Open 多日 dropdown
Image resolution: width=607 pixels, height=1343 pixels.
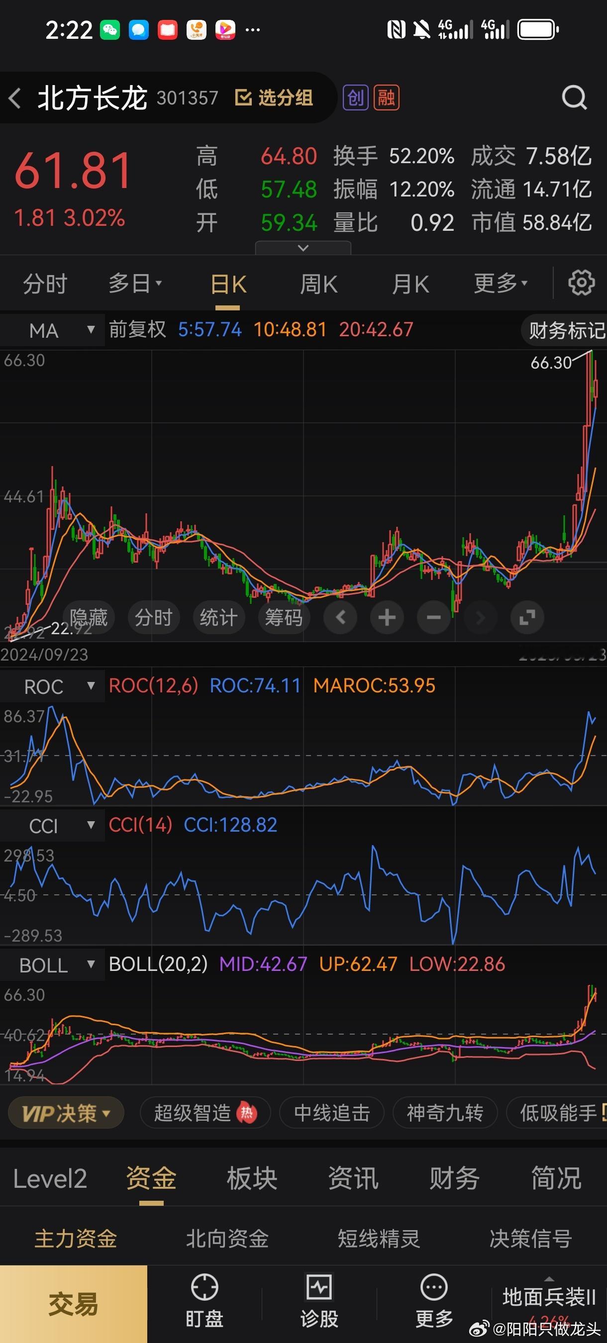(x=135, y=284)
